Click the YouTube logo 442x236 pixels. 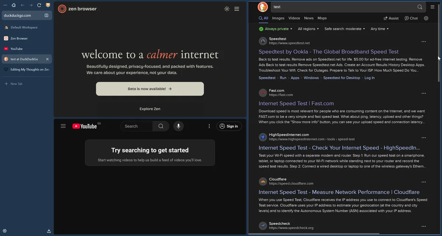85,126
